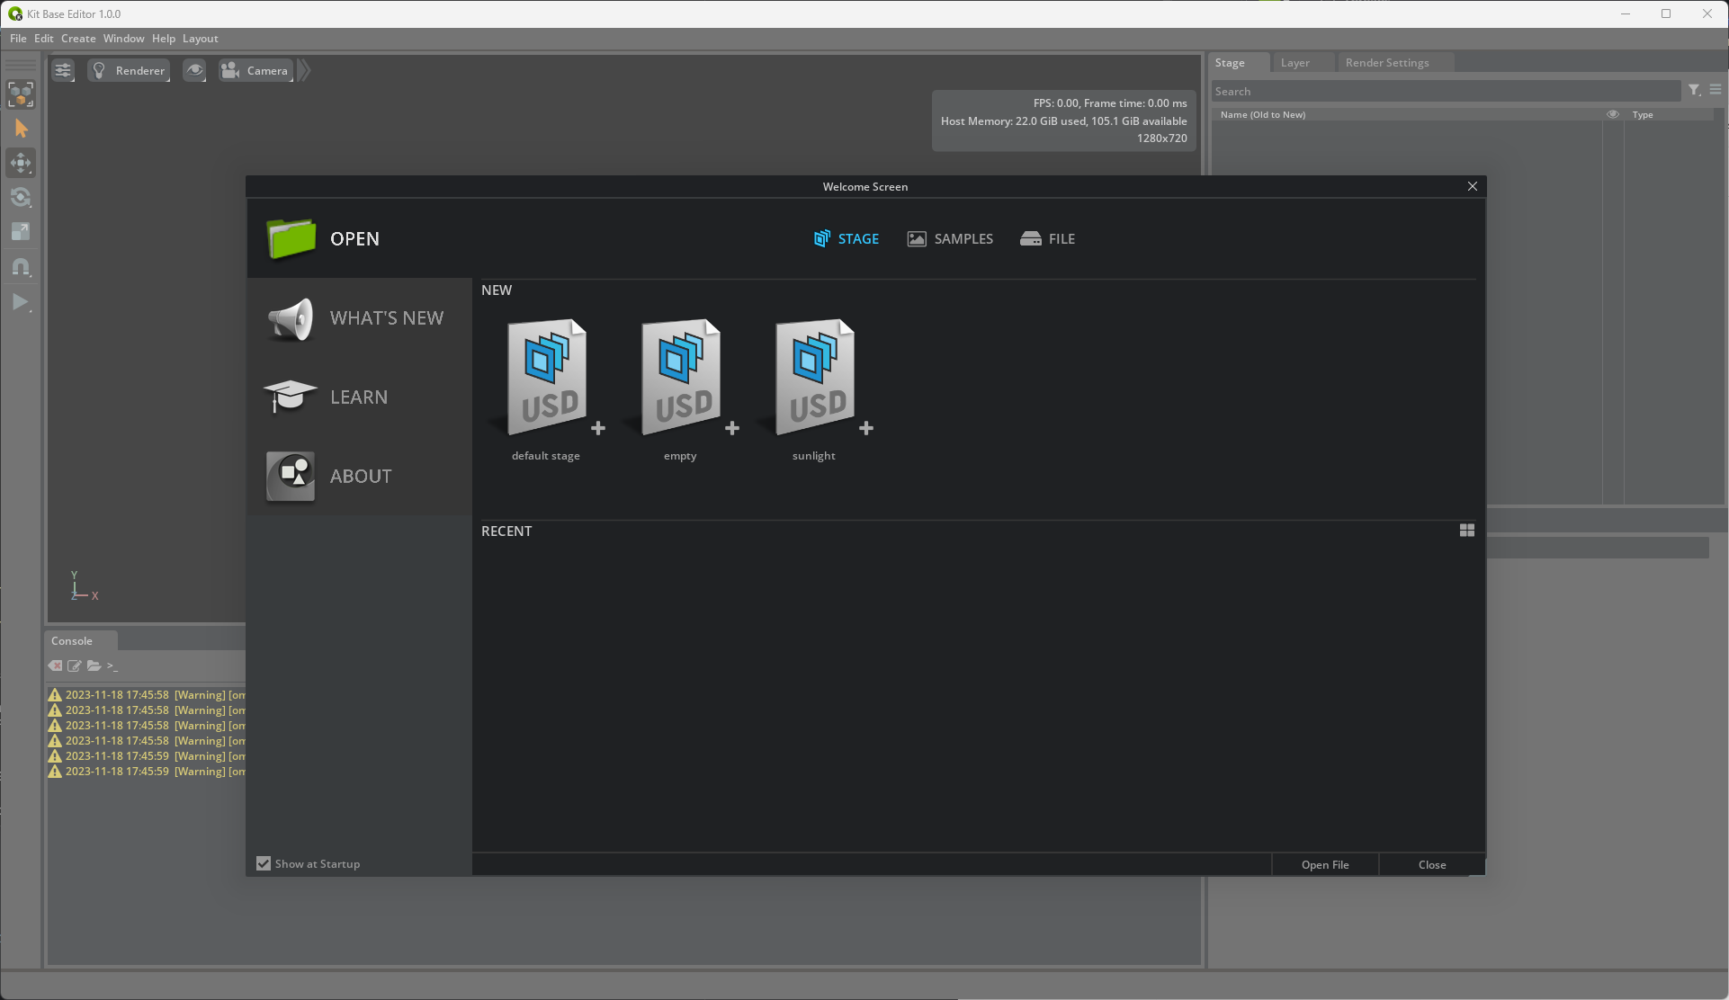Screen dimensions: 1729x1000
Task: Click the orange Select arrow tool
Action: pos(21,129)
